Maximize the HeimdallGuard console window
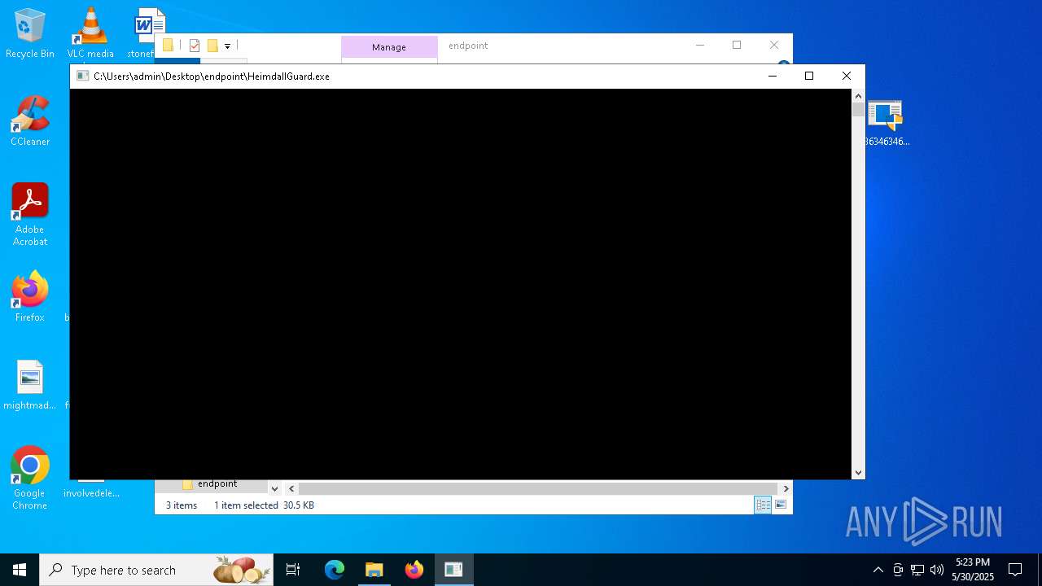1042x586 pixels. pyautogui.click(x=809, y=76)
